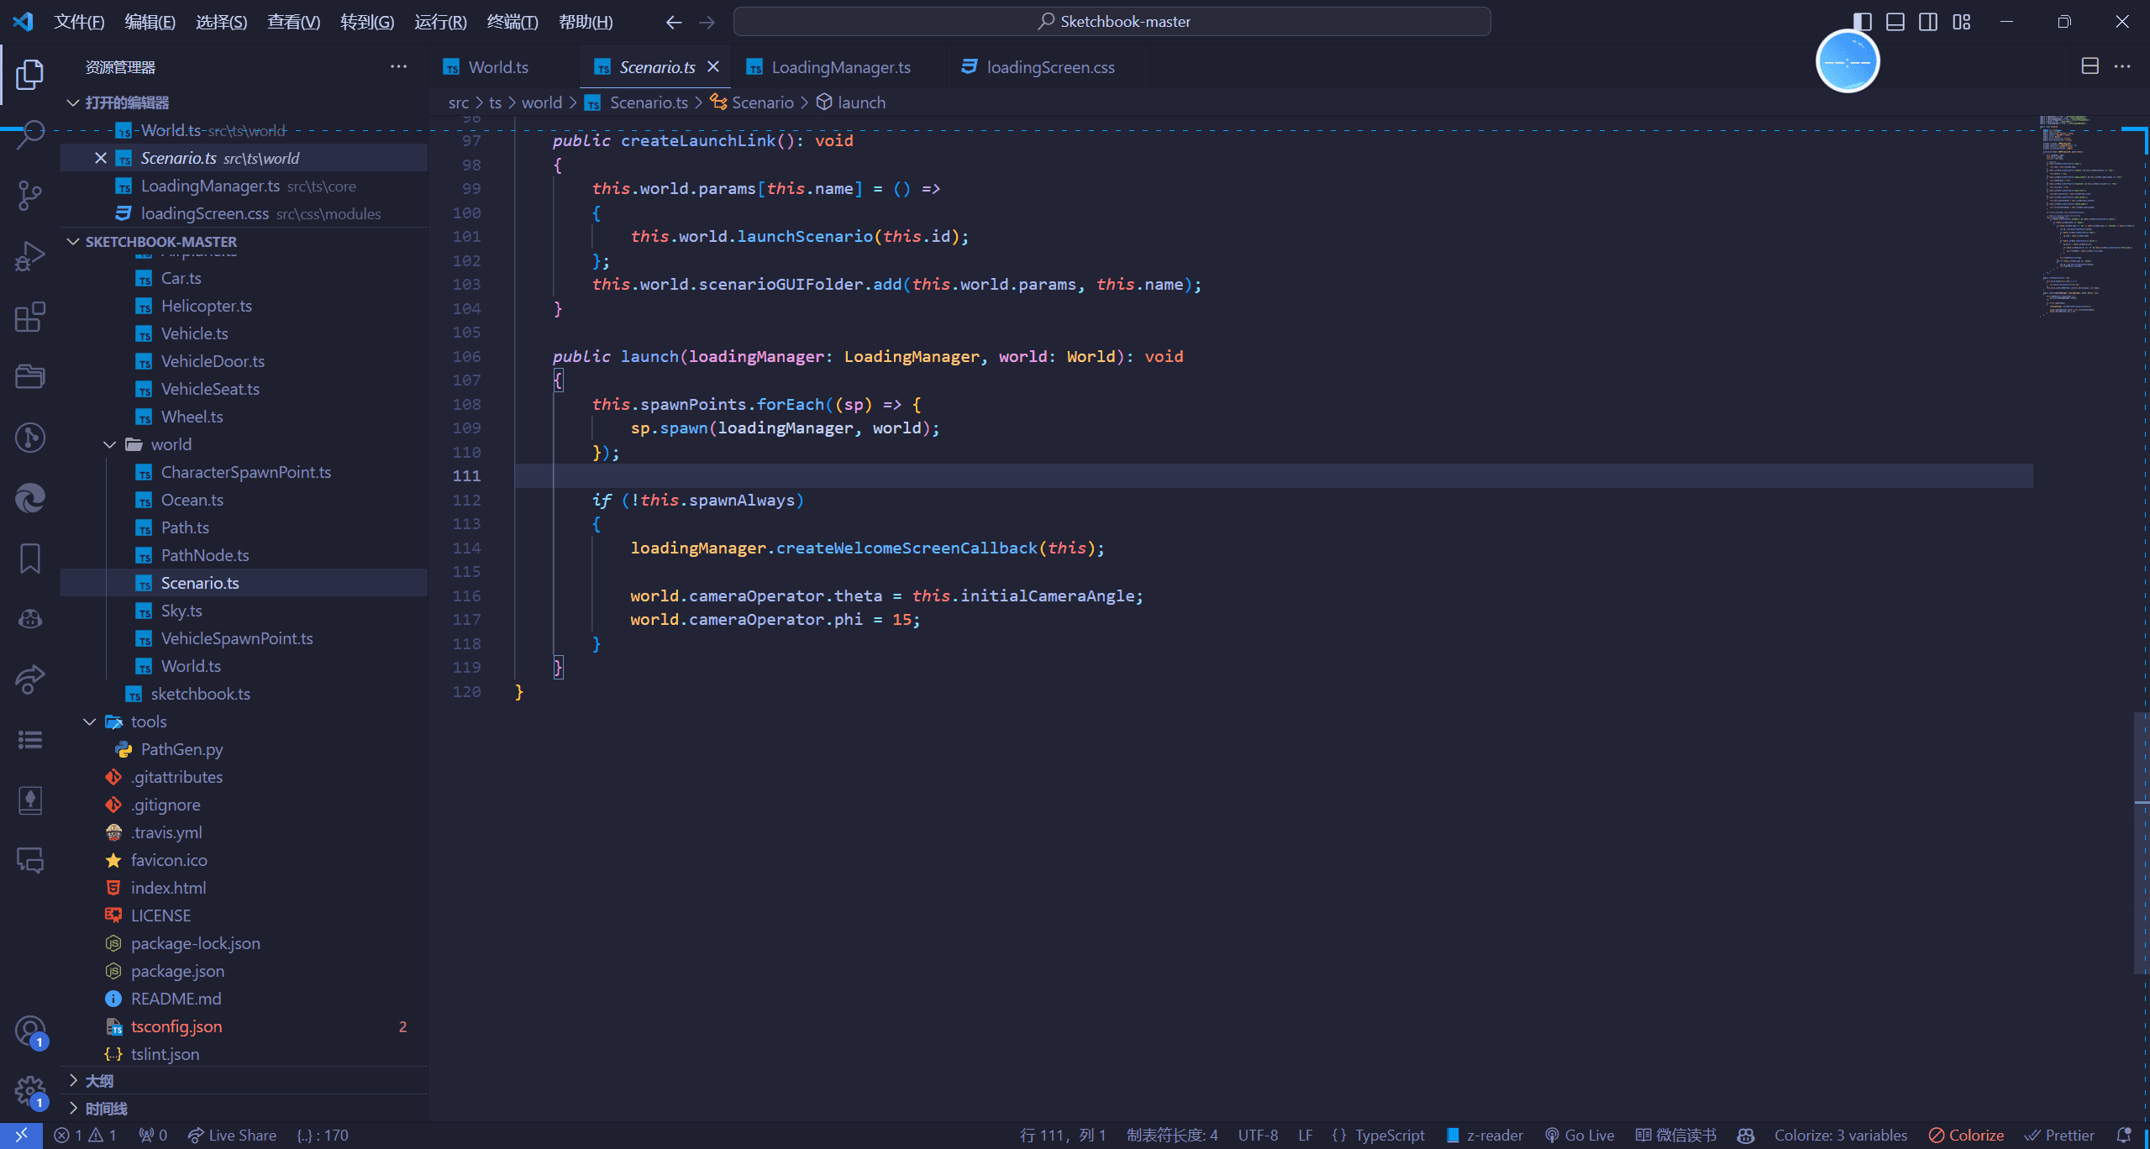
Task: Open the 编辑(E) menu
Action: point(150,22)
